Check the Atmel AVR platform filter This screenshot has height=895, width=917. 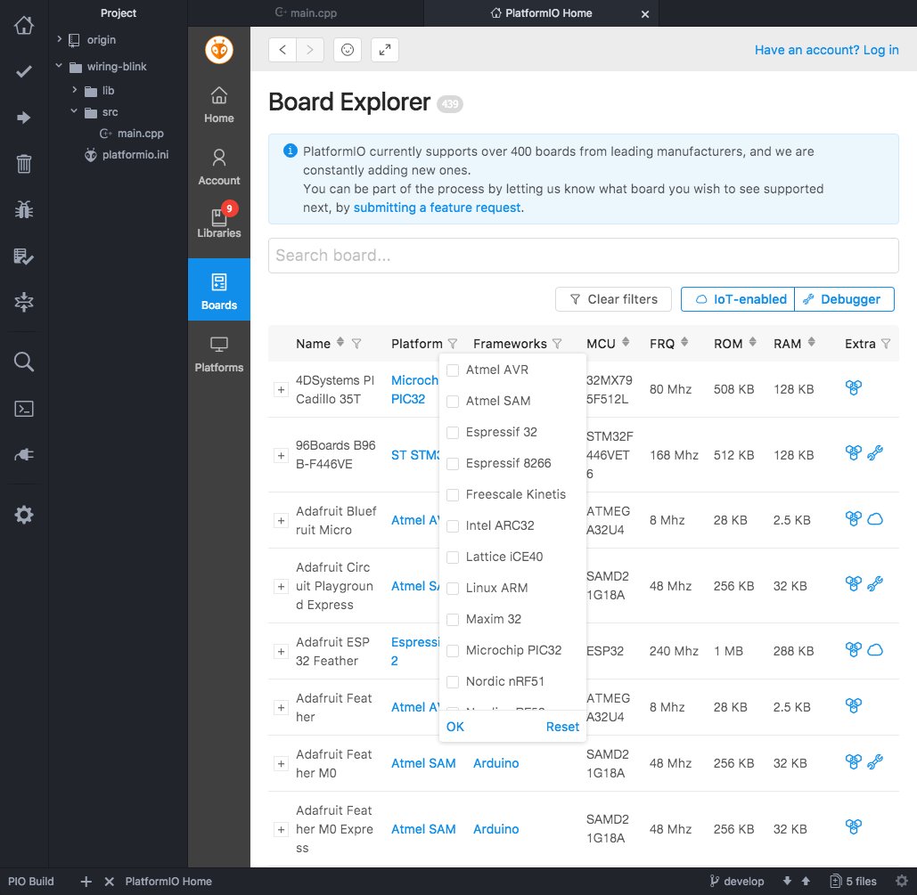(x=453, y=370)
